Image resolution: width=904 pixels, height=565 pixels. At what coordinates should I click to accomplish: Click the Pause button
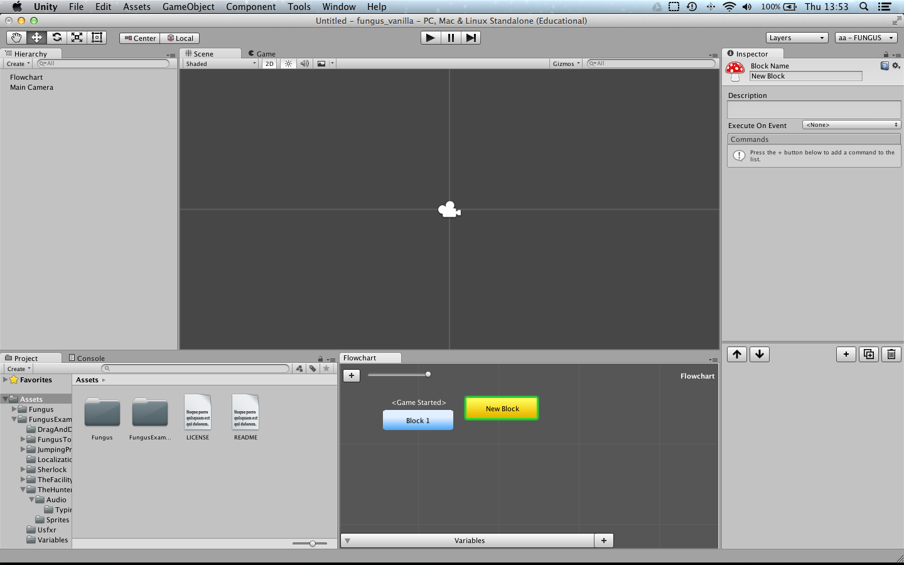(x=451, y=38)
